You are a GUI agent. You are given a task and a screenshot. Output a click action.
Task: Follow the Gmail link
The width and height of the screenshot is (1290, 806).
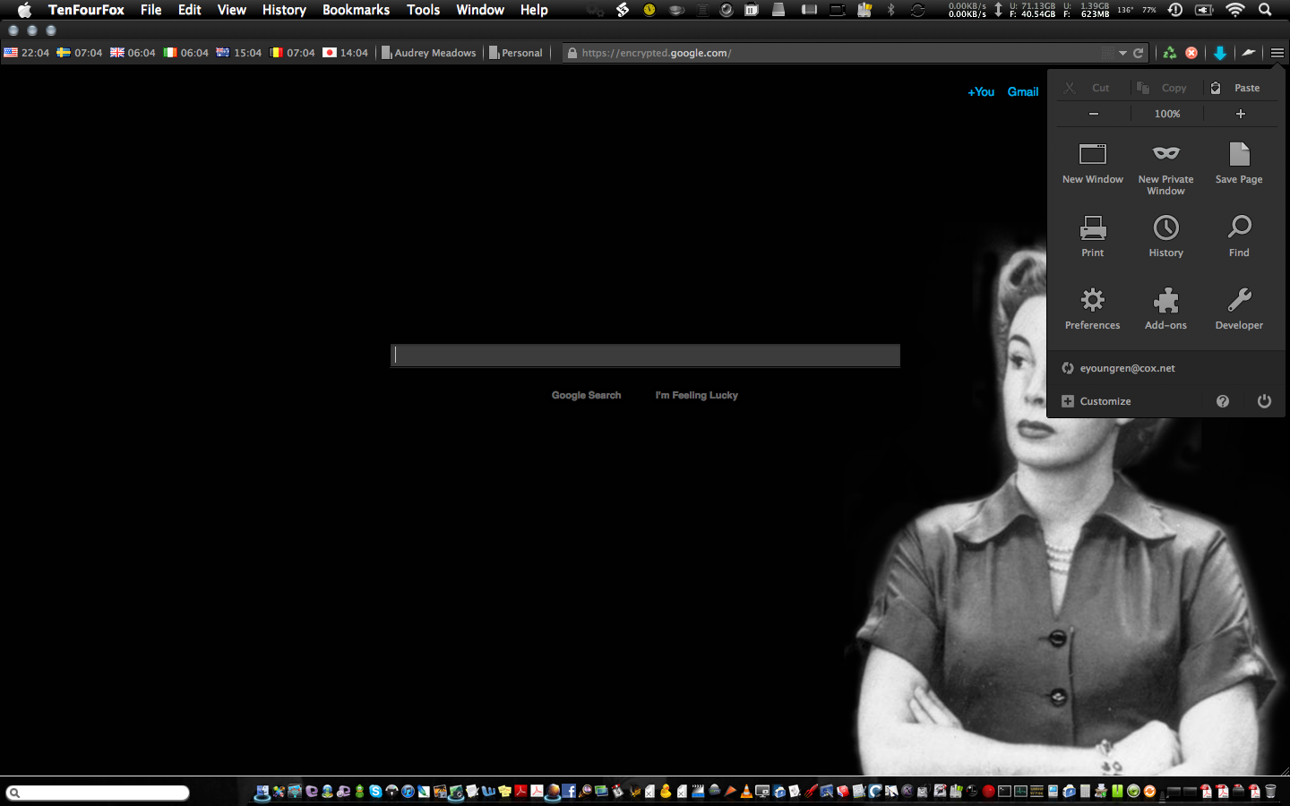coord(1023,92)
